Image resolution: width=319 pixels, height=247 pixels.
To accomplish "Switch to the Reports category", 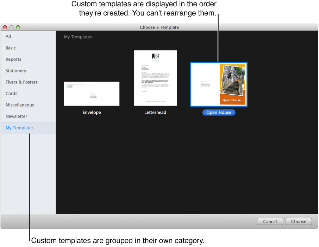I will click(13, 59).
